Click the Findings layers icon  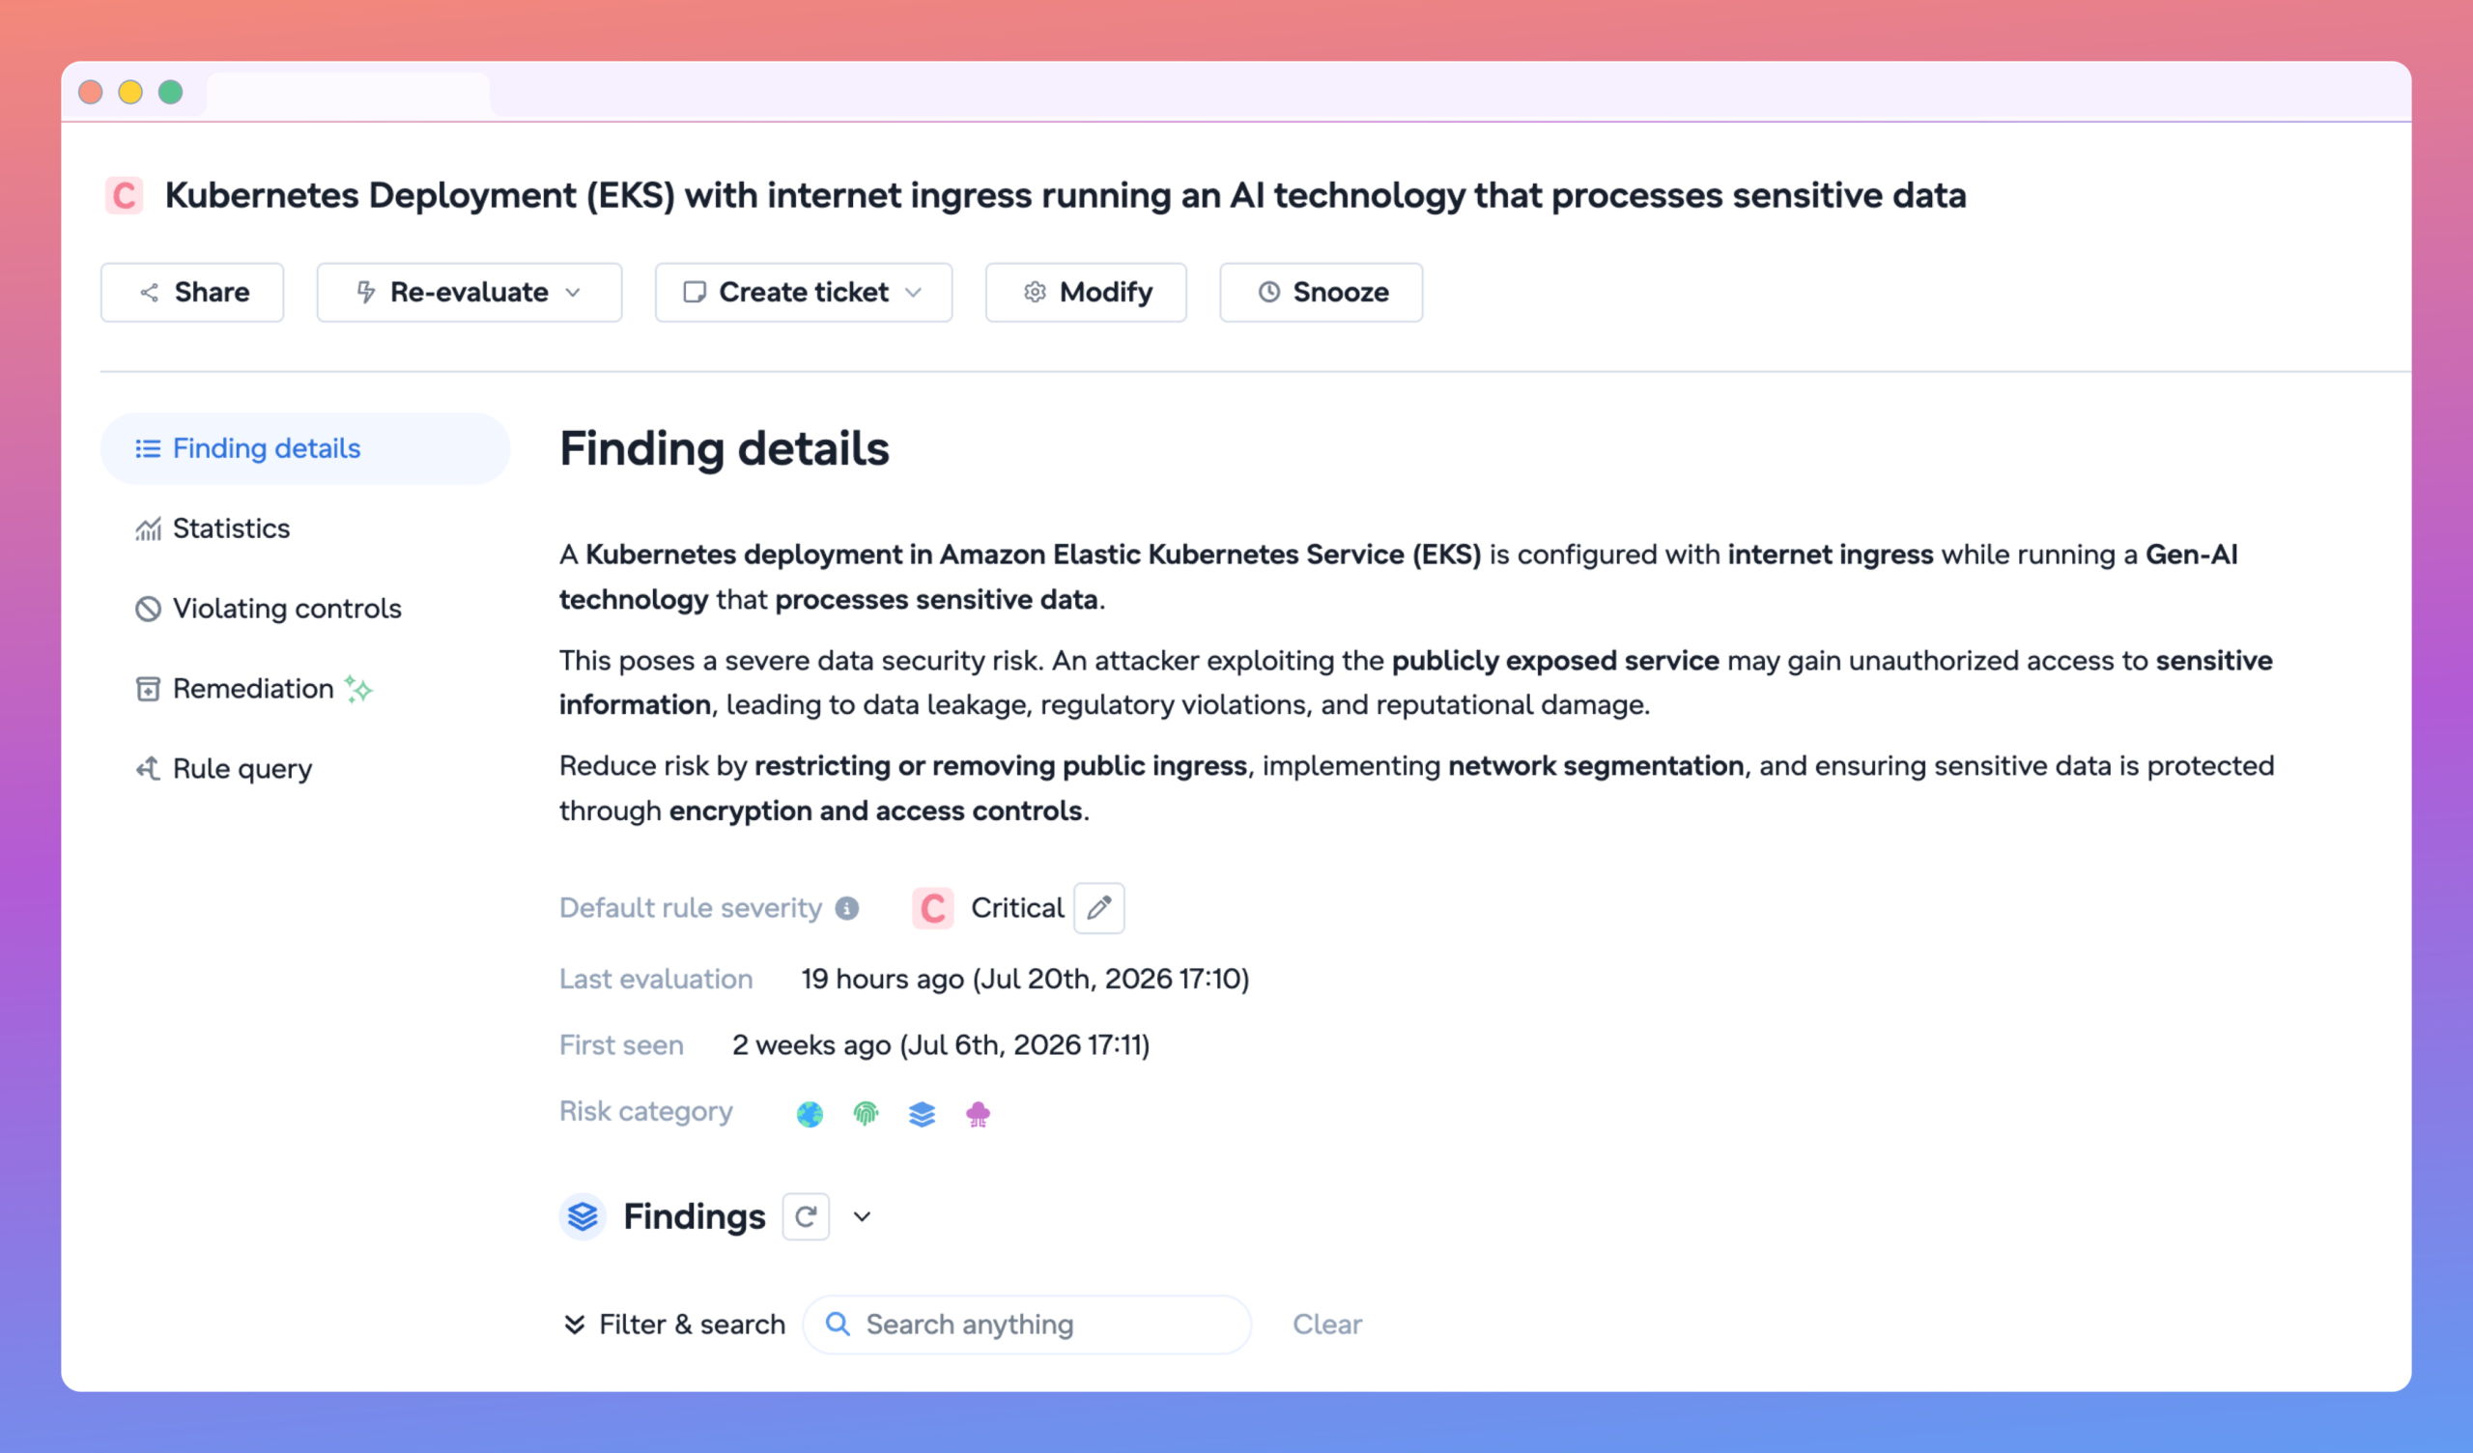(x=583, y=1216)
